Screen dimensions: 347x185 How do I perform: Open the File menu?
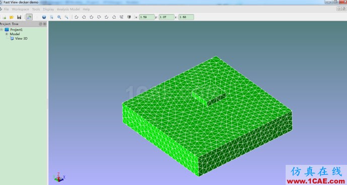click(6, 9)
